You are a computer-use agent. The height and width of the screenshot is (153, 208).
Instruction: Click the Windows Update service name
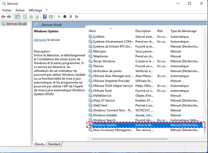pyautogui.click(x=105, y=125)
